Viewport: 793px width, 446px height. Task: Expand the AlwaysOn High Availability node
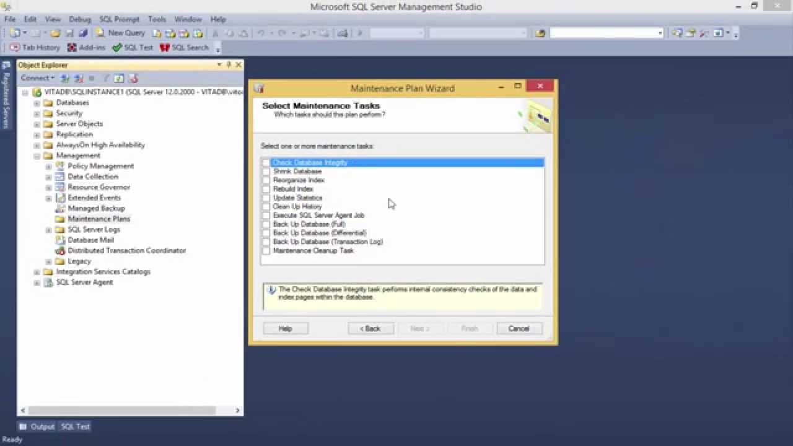pos(37,145)
